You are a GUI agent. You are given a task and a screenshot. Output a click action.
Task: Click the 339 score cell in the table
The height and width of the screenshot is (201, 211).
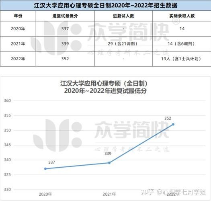[65, 44]
